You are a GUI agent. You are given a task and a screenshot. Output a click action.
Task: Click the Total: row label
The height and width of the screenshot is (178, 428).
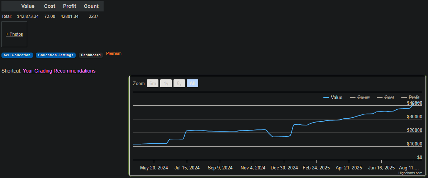click(x=6, y=16)
